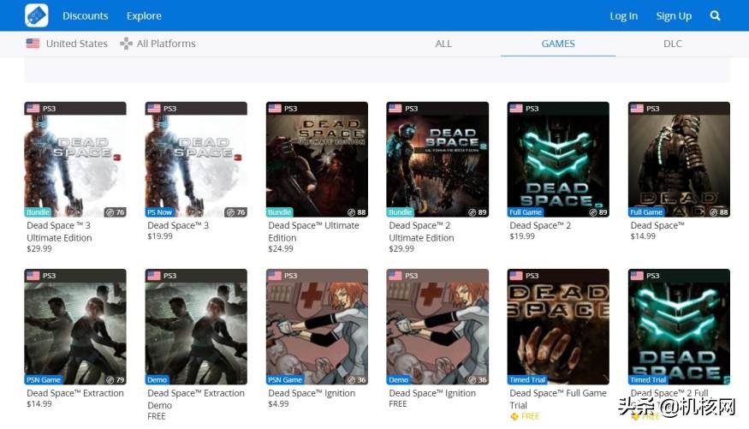The height and width of the screenshot is (429, 749).
Task: Open the Discounts menu
Action: pyautogui.click(x=85, y=15)
